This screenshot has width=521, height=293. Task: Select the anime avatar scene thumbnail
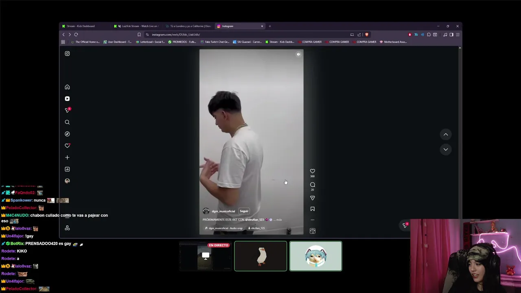[x=316, y=256]
